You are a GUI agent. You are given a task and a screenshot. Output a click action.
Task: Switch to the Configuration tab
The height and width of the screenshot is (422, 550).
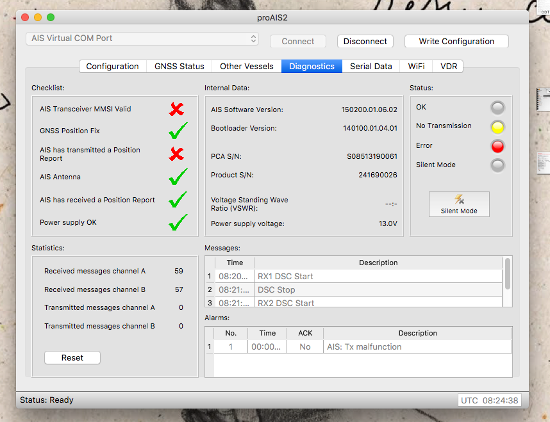[113, 66]
